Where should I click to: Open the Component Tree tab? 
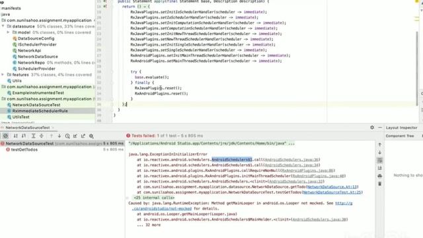click(x=399, y=136)
